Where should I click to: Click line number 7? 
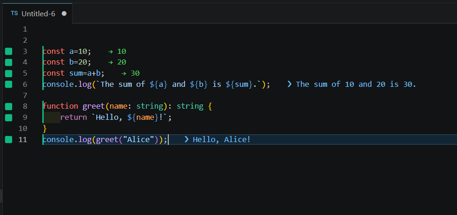click(x=25, y=95)
